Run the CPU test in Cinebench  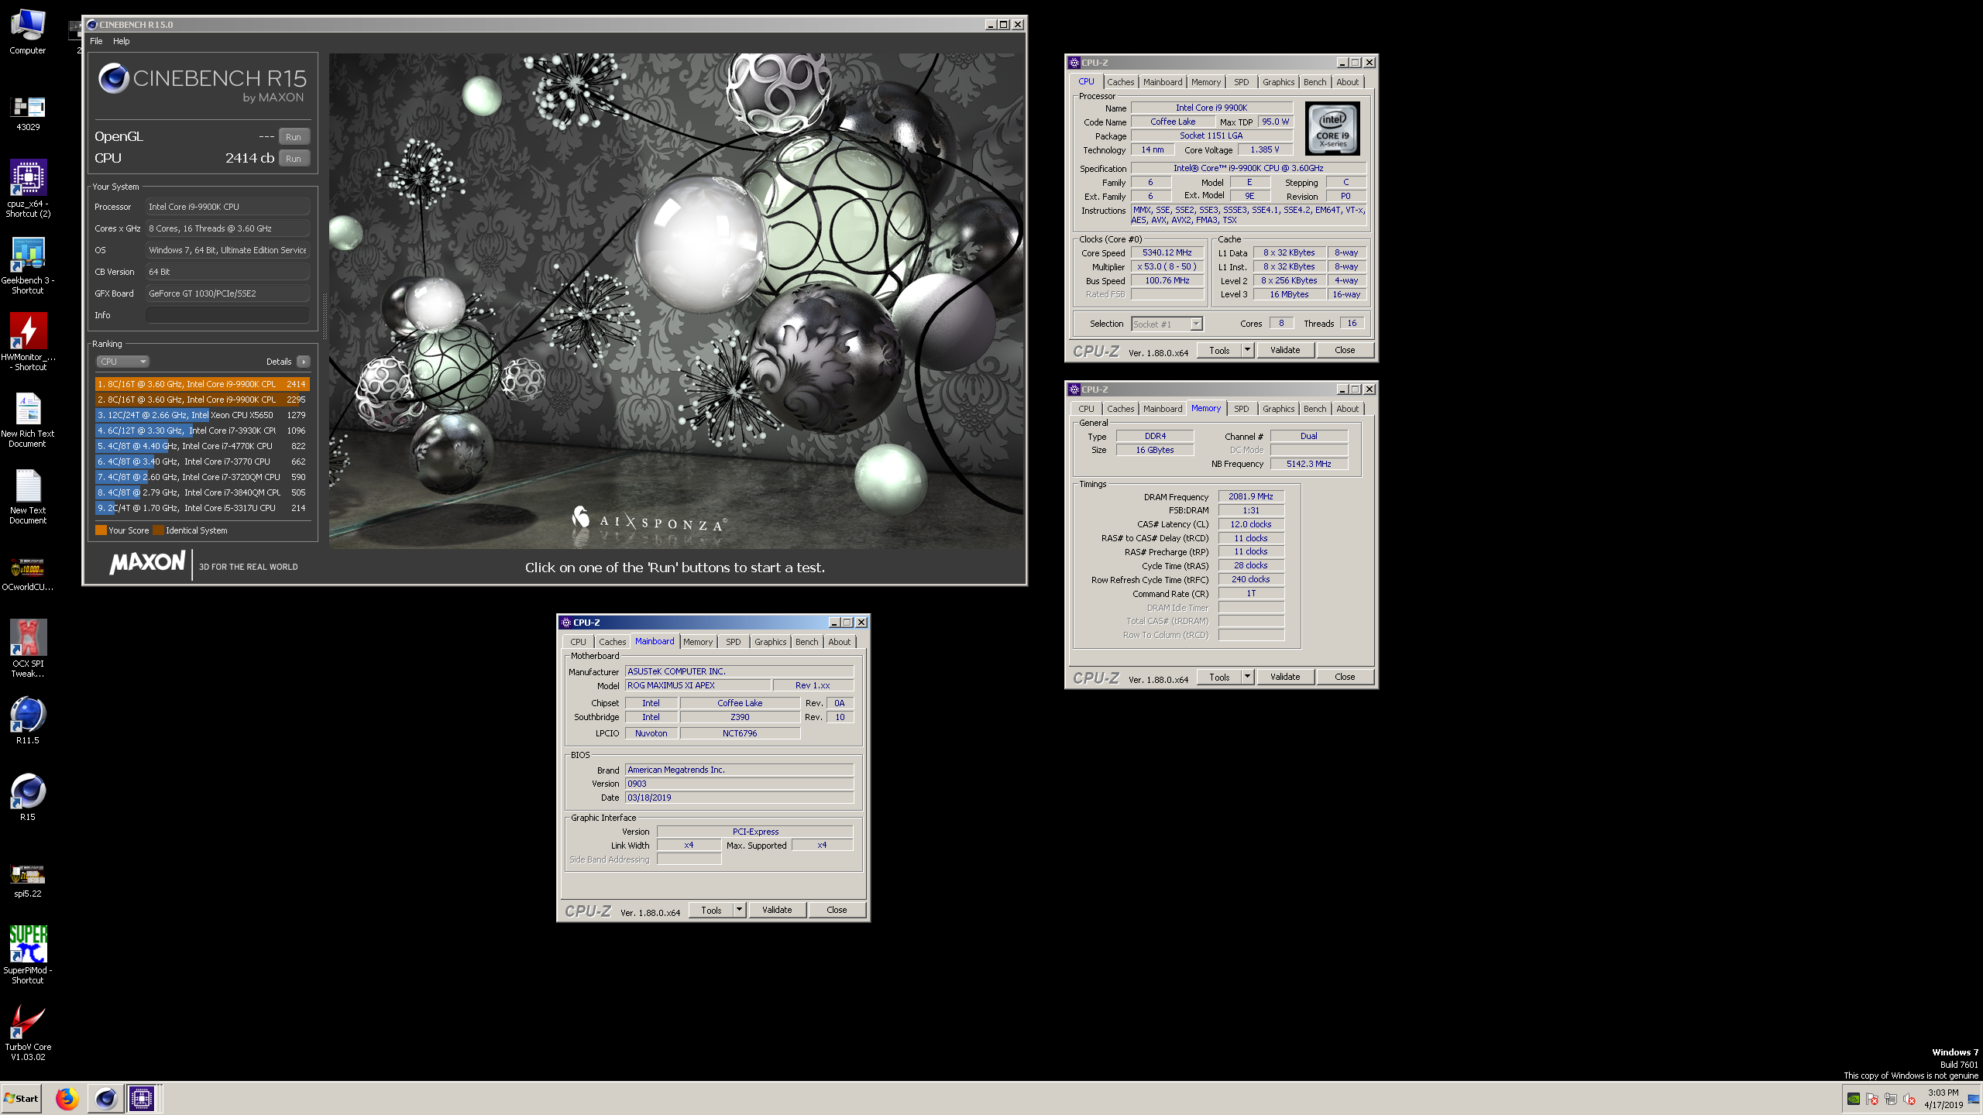click(x=294, y=159)
